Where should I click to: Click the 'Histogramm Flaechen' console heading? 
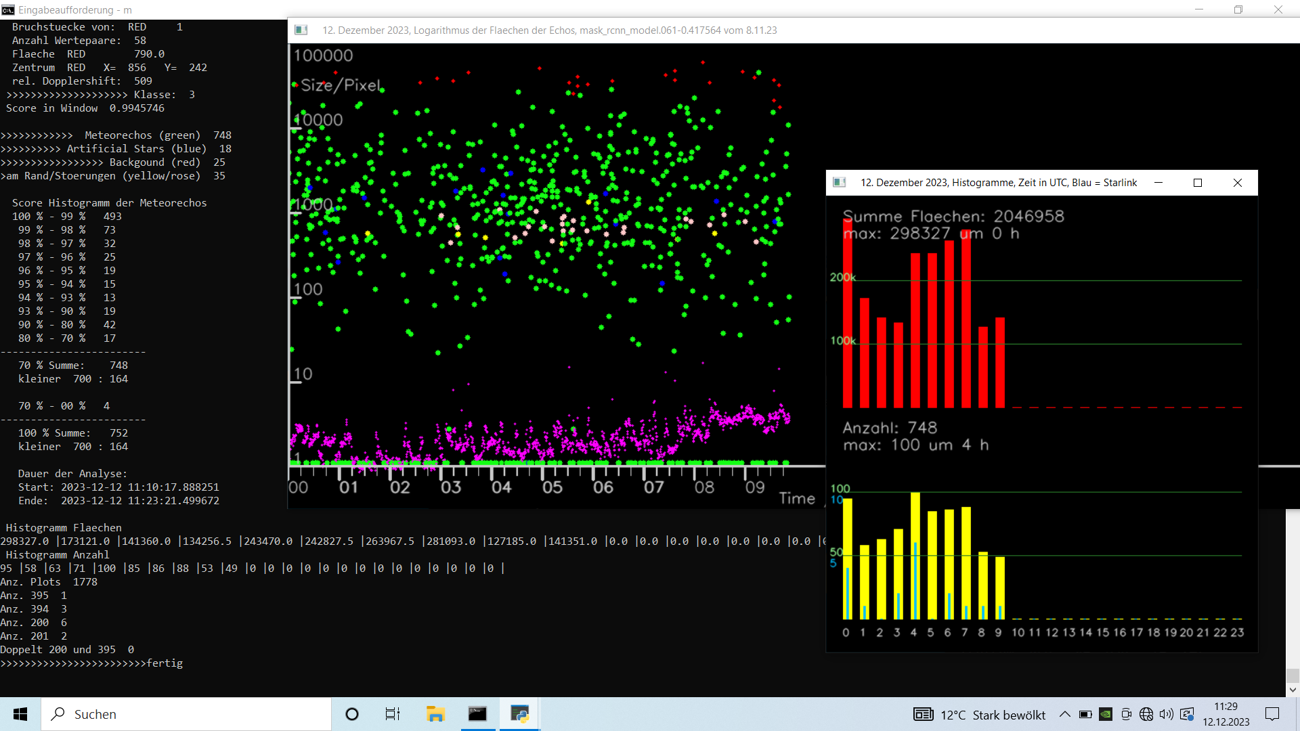[x=64, y=528]
